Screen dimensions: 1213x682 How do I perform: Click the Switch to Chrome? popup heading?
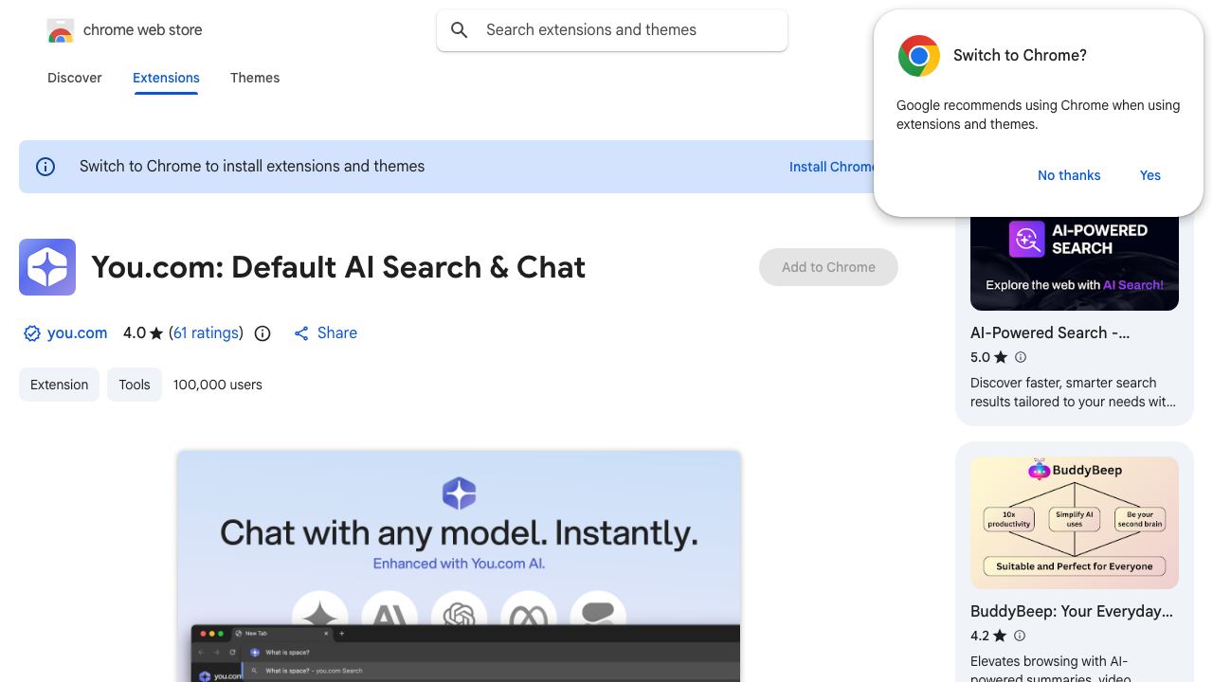(1020, 55)
